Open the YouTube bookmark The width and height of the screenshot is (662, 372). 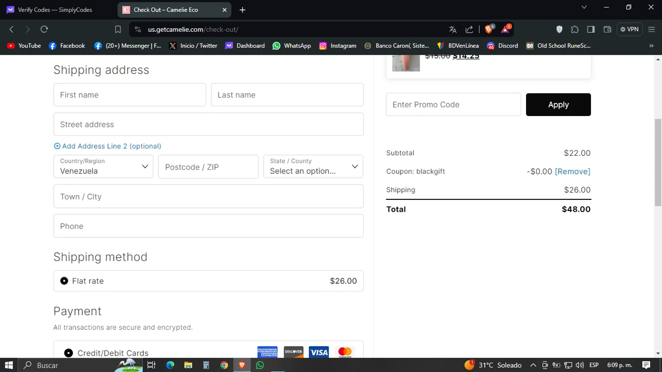point(24,46)
